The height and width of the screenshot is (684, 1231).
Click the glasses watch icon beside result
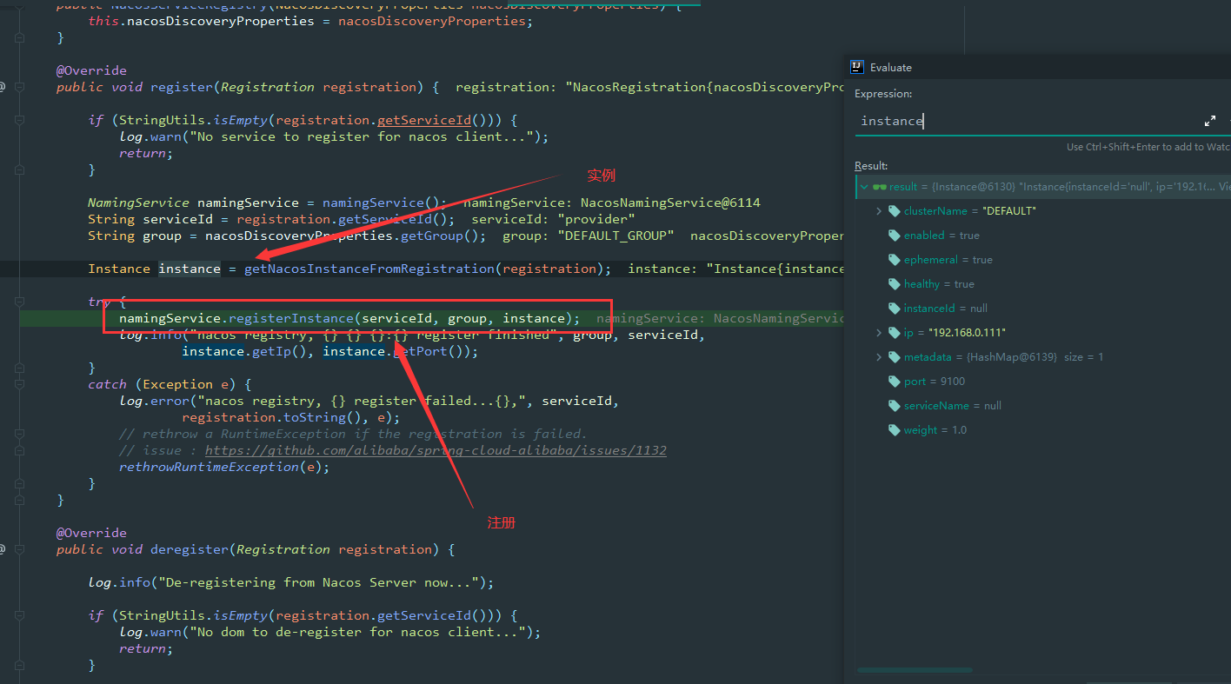coord(879,187)
